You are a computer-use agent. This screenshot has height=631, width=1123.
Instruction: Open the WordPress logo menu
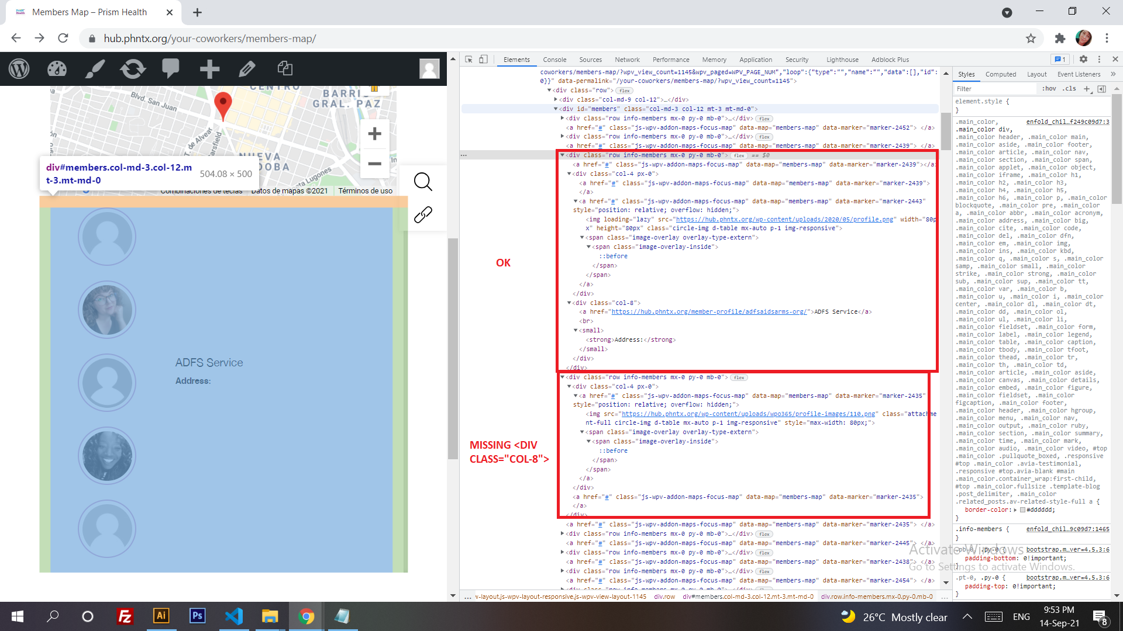[x=19, y=69]
